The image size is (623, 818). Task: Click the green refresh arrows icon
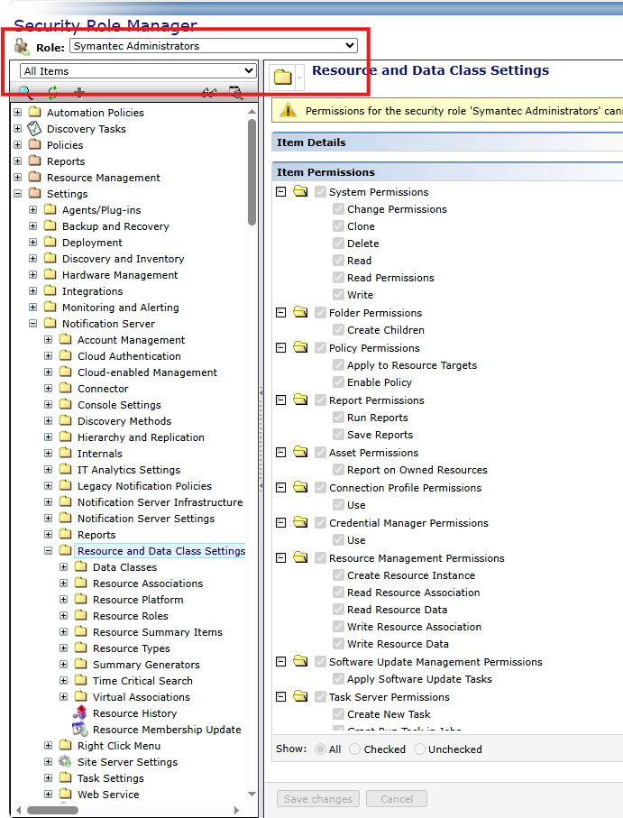coord(52,92)
